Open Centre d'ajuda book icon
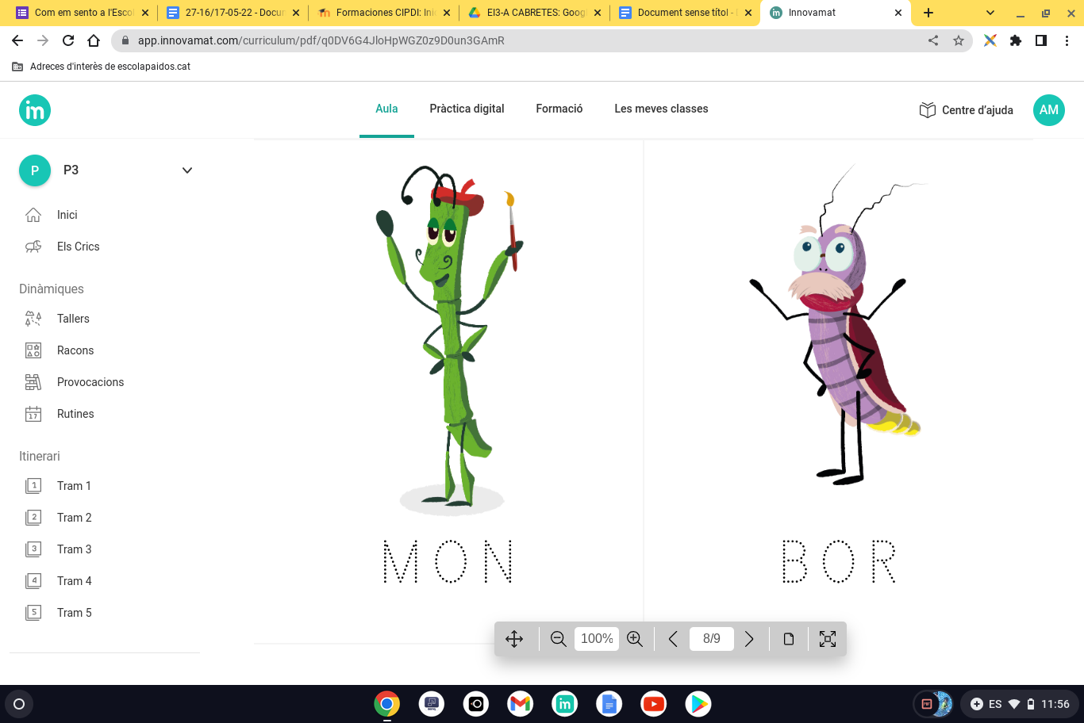The width and height of the screenshot is (1084, 723). click(x=927, y=110)
